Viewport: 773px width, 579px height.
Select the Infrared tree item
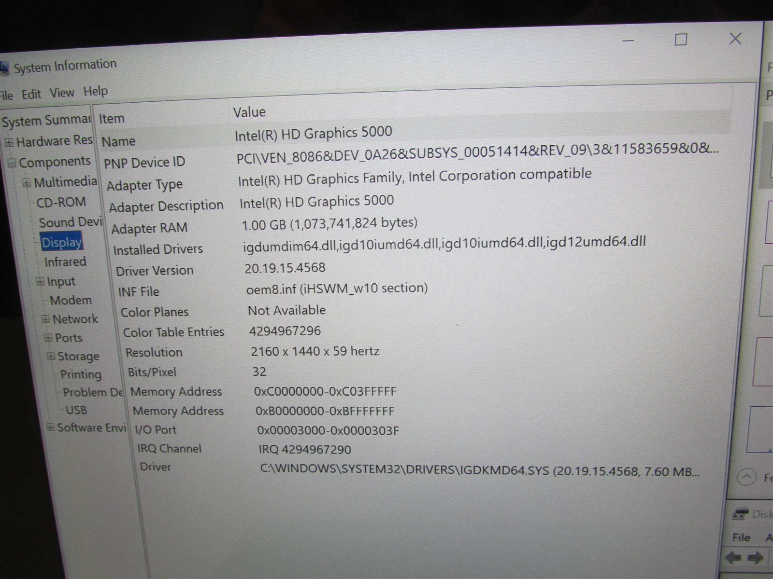point(65,262)
